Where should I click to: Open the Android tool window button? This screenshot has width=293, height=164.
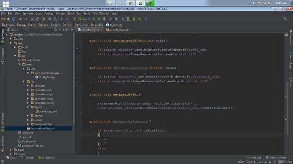tap(46, 158)
